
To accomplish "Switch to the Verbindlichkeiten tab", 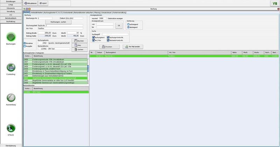I will 37,13.
